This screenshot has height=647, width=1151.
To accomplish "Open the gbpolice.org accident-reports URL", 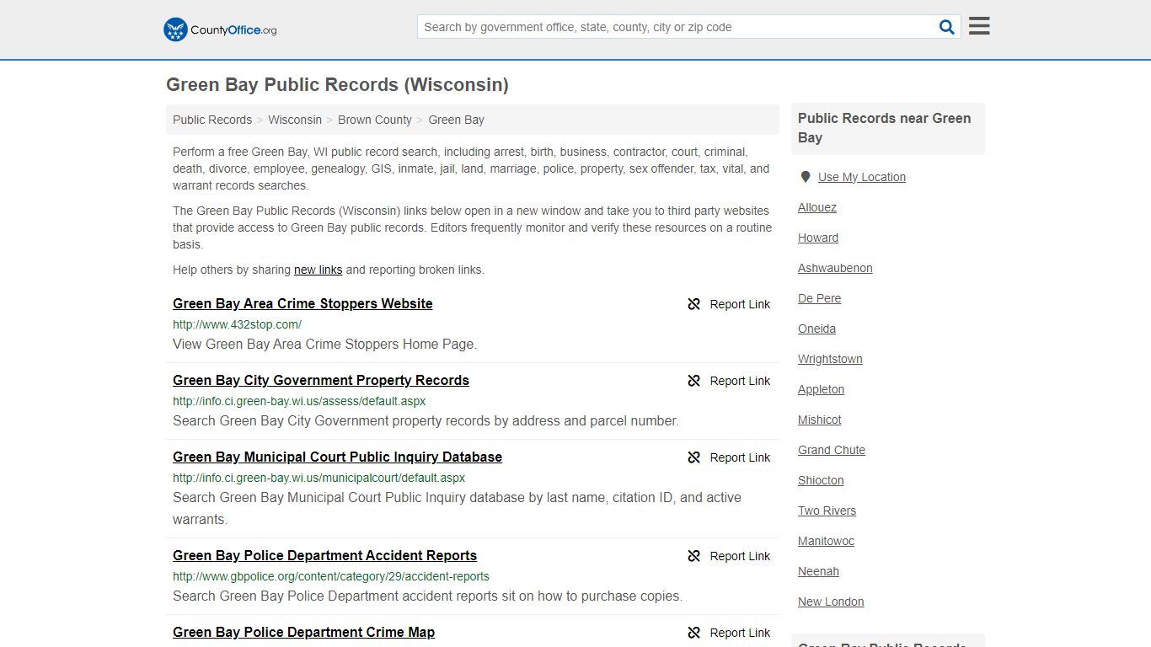I will [x=331, y=576].
